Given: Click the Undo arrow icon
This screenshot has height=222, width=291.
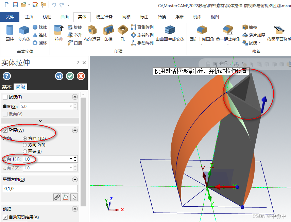Looking at the screenshot, I should 54,5.
